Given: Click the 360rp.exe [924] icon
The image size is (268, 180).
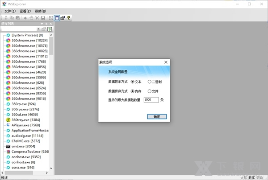Looking at the screenshot, I should tap(8, 104).
